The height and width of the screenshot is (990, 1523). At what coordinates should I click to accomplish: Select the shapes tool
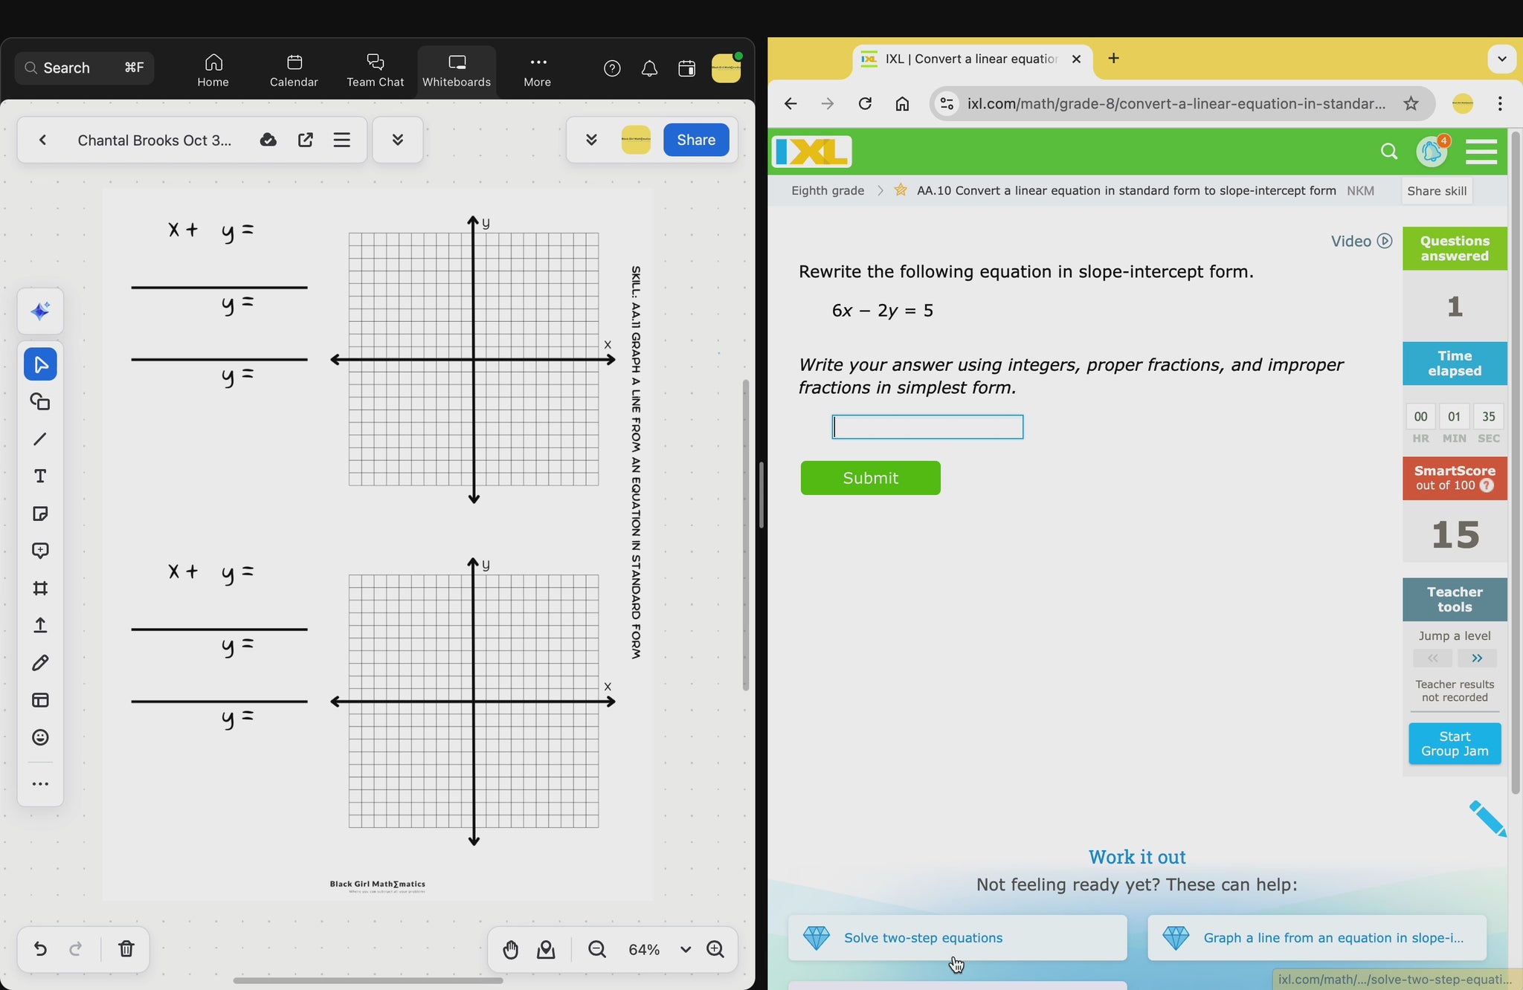click(x=40, y=402)
